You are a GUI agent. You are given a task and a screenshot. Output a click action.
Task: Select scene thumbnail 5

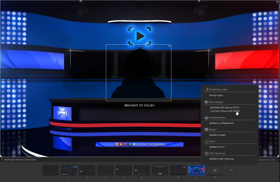pyautogui.click(x=124, y=170)
